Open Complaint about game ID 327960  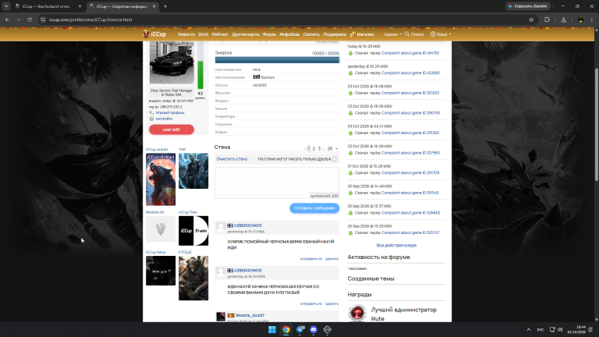[x=410, y=153]
